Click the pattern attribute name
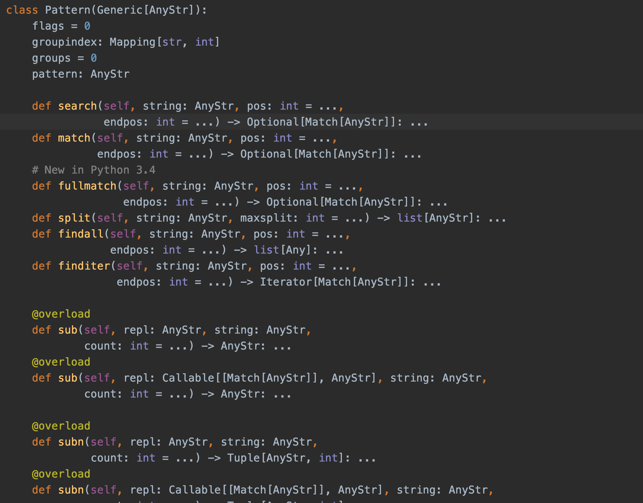This screenshot has height=503, width=643. (x=54, y=74)
